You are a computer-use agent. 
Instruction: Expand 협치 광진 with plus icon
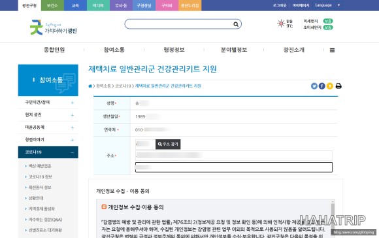73,115
